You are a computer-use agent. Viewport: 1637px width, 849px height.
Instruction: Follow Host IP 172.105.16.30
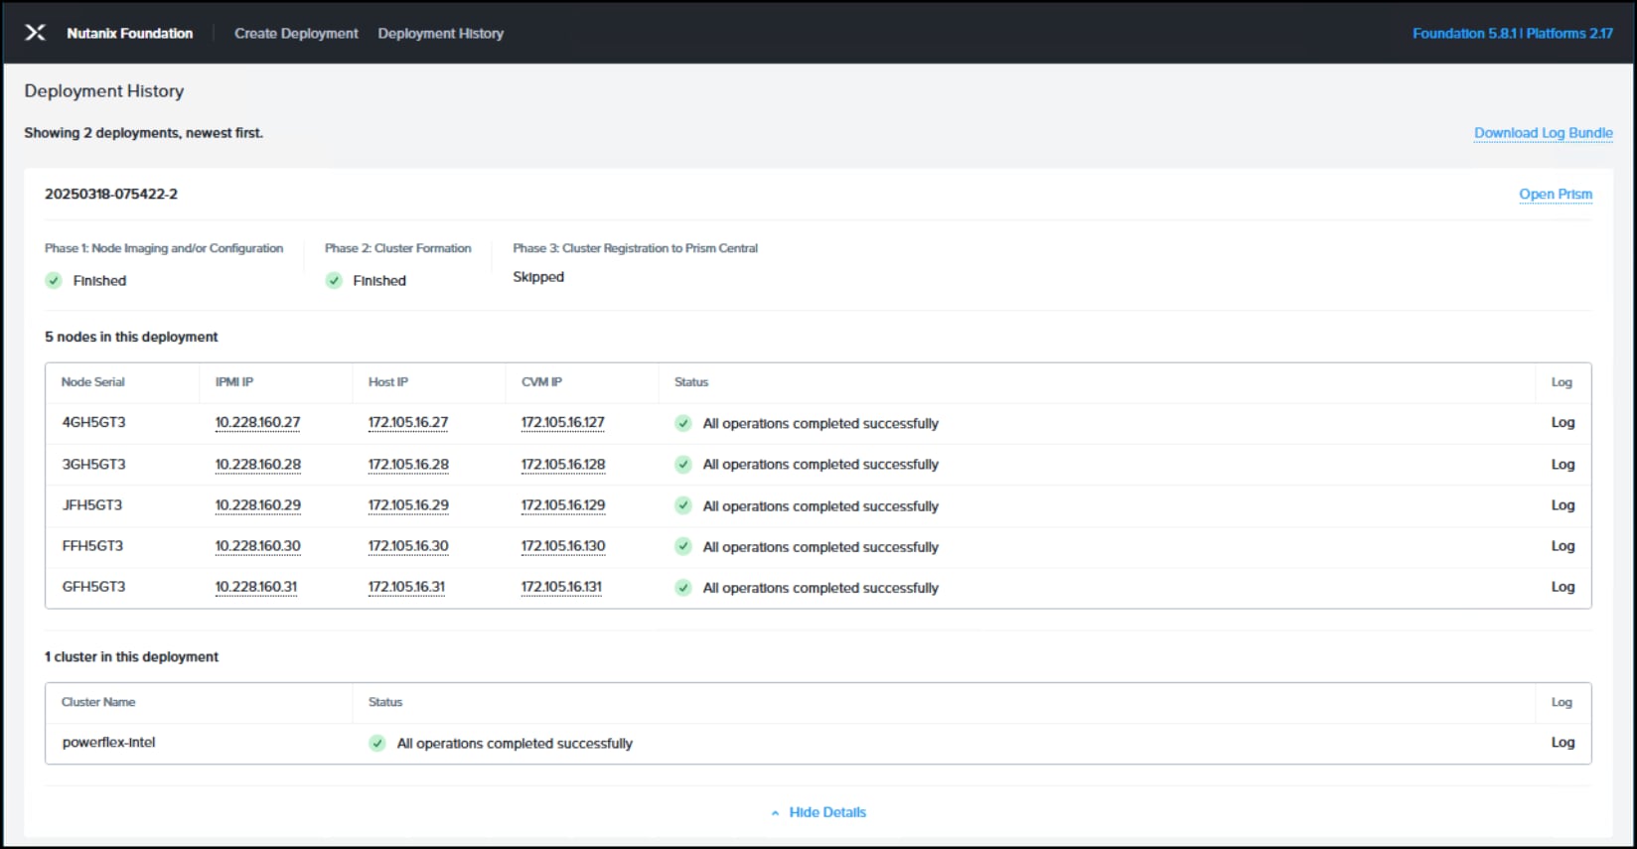(408, 546)
